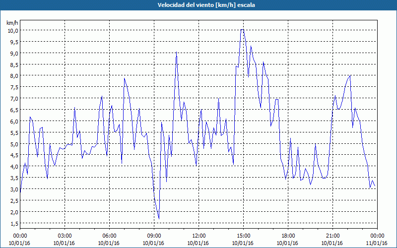Image resolution: width=397 pixels, height=248 pixels.
Task: Click the '9,5' y-axis value
Action: click(14, 42)
